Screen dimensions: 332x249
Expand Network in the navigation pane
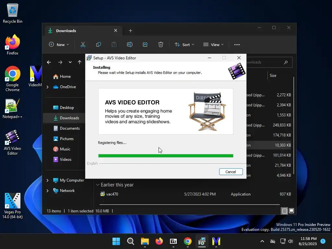[x=47, y=191]
